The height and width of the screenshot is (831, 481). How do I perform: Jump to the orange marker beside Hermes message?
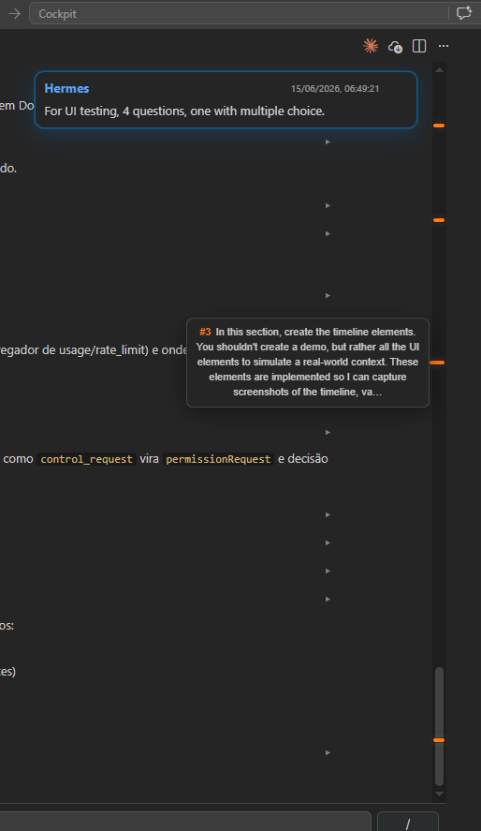tap(439, 126)
